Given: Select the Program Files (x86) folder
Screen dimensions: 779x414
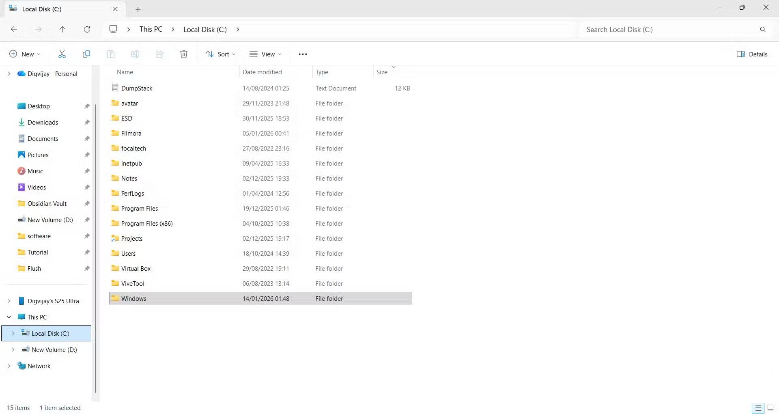Looking at the screenshot, I should (x=260, y=223).
